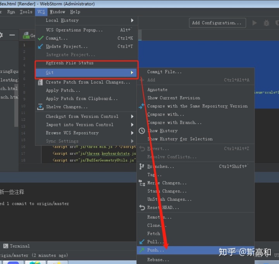Click 'commit to origin/master' console text
279x264 pixels.
pyautogui.click(x=40, y=204)
